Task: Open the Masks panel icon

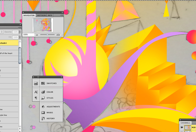Action: [43, 112]
